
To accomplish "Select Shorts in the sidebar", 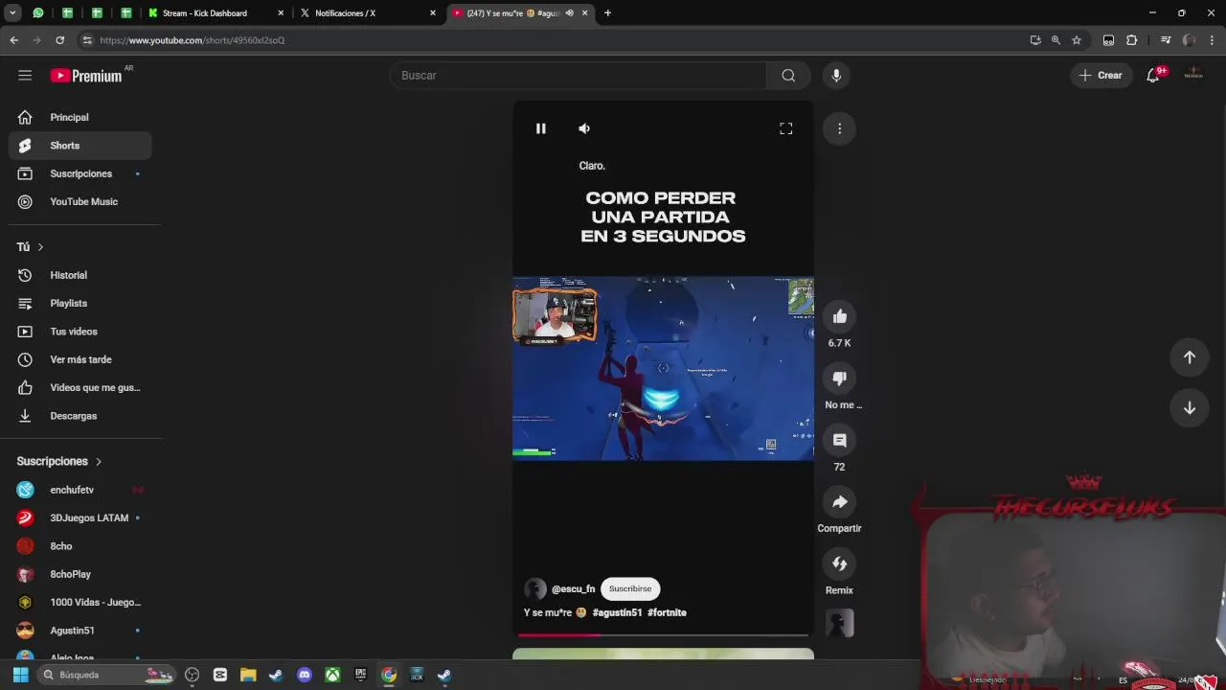I will pos(80,146).
